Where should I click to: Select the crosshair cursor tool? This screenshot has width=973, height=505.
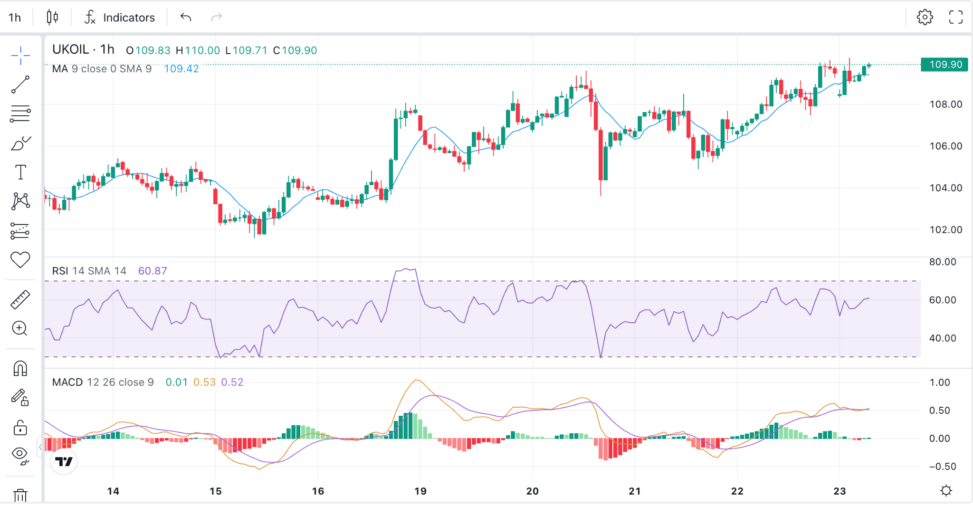pyautogui.click(x=20, y=56)
